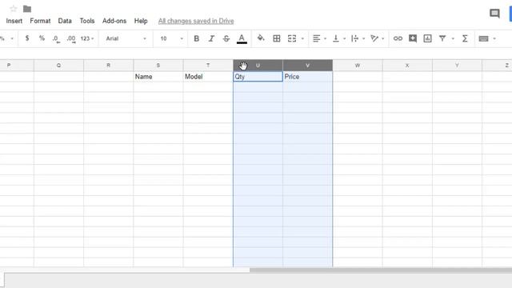Open the Format menu

(40, 21)
